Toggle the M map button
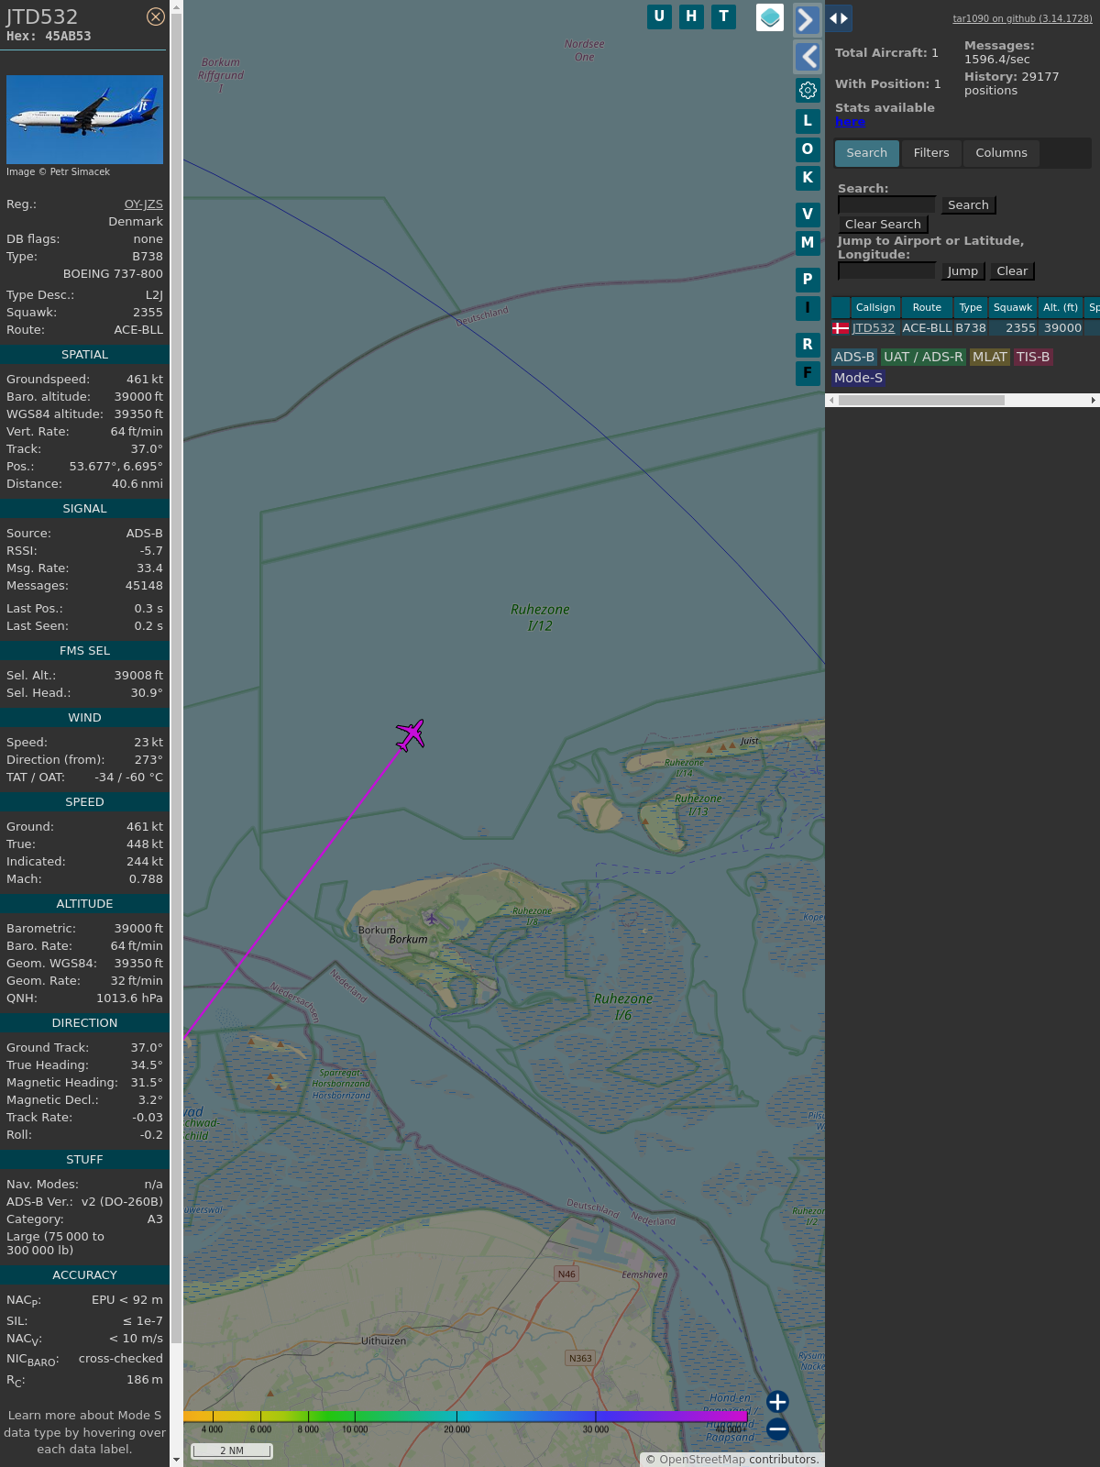Screen dimensions: 1100x1467 tap(808, 243)
